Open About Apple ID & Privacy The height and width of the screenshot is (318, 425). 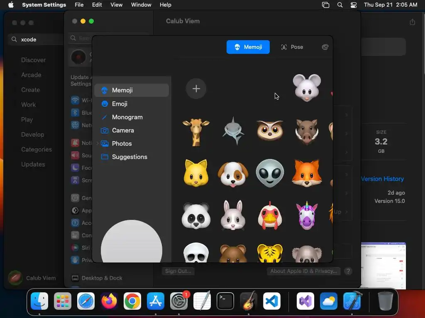pos(303,271)
